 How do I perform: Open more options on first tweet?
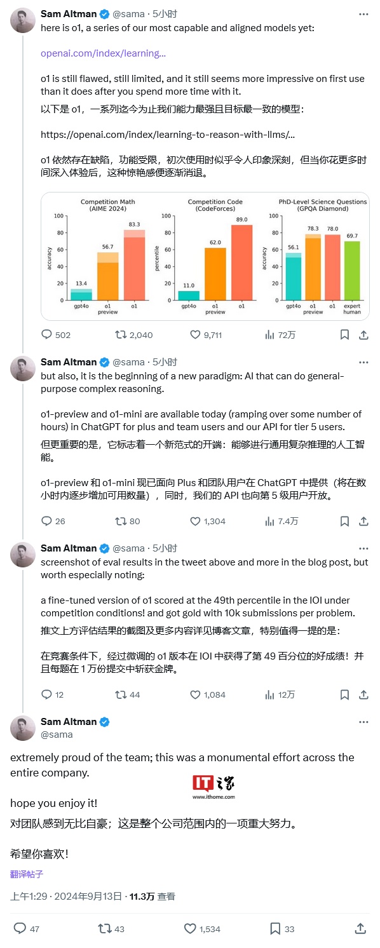(x=363, y=13)
